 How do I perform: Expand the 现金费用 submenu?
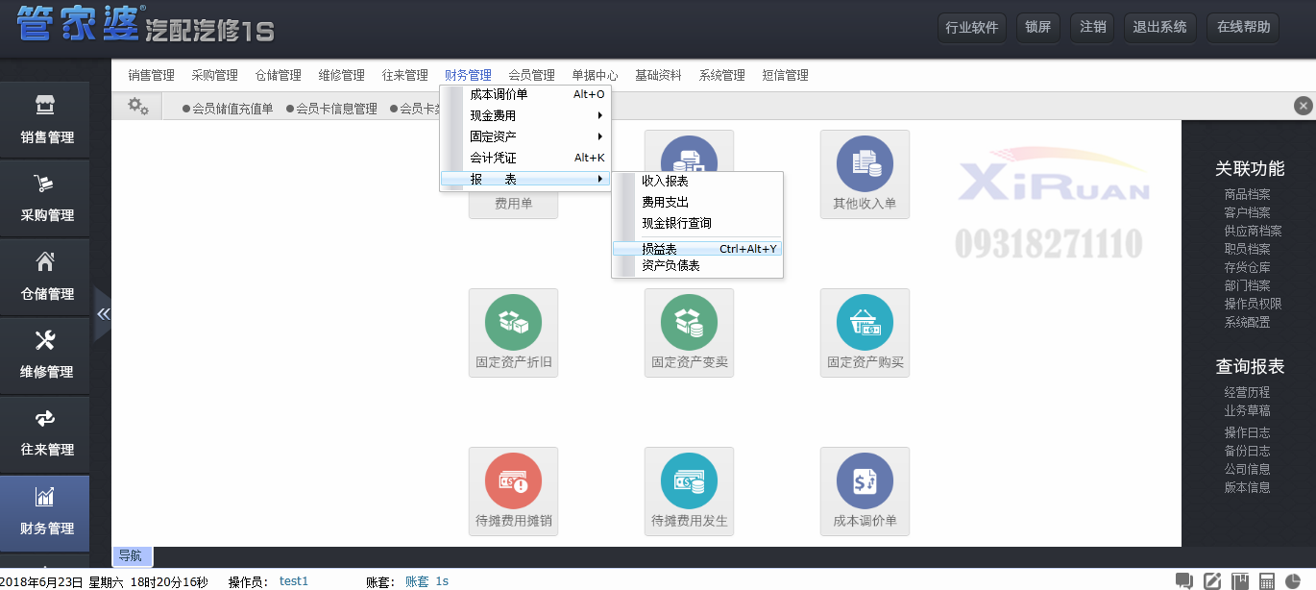(x=524, y=115)
